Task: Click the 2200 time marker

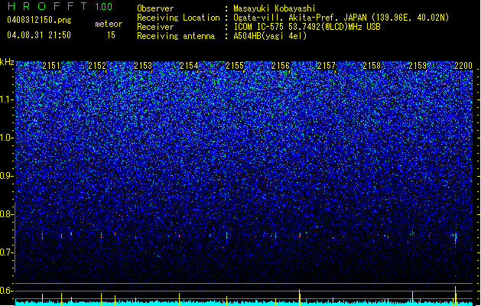Action: [463, 66]
